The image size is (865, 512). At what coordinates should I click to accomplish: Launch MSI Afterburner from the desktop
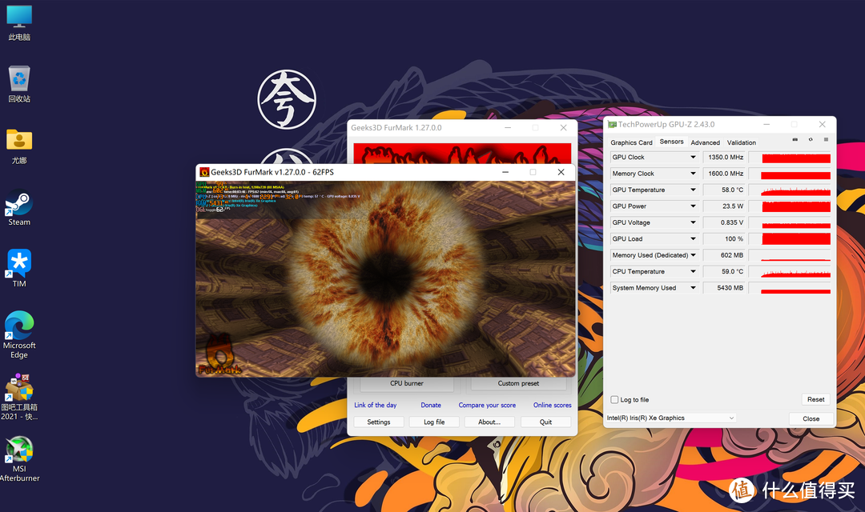click(19, 460)
